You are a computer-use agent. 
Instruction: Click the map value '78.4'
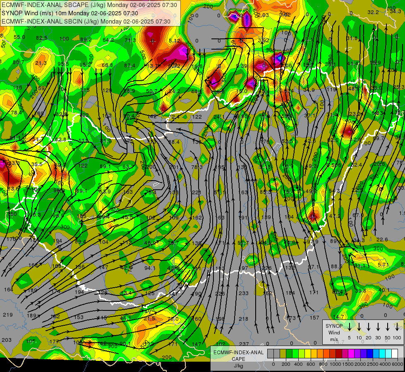tap(16, 113)
